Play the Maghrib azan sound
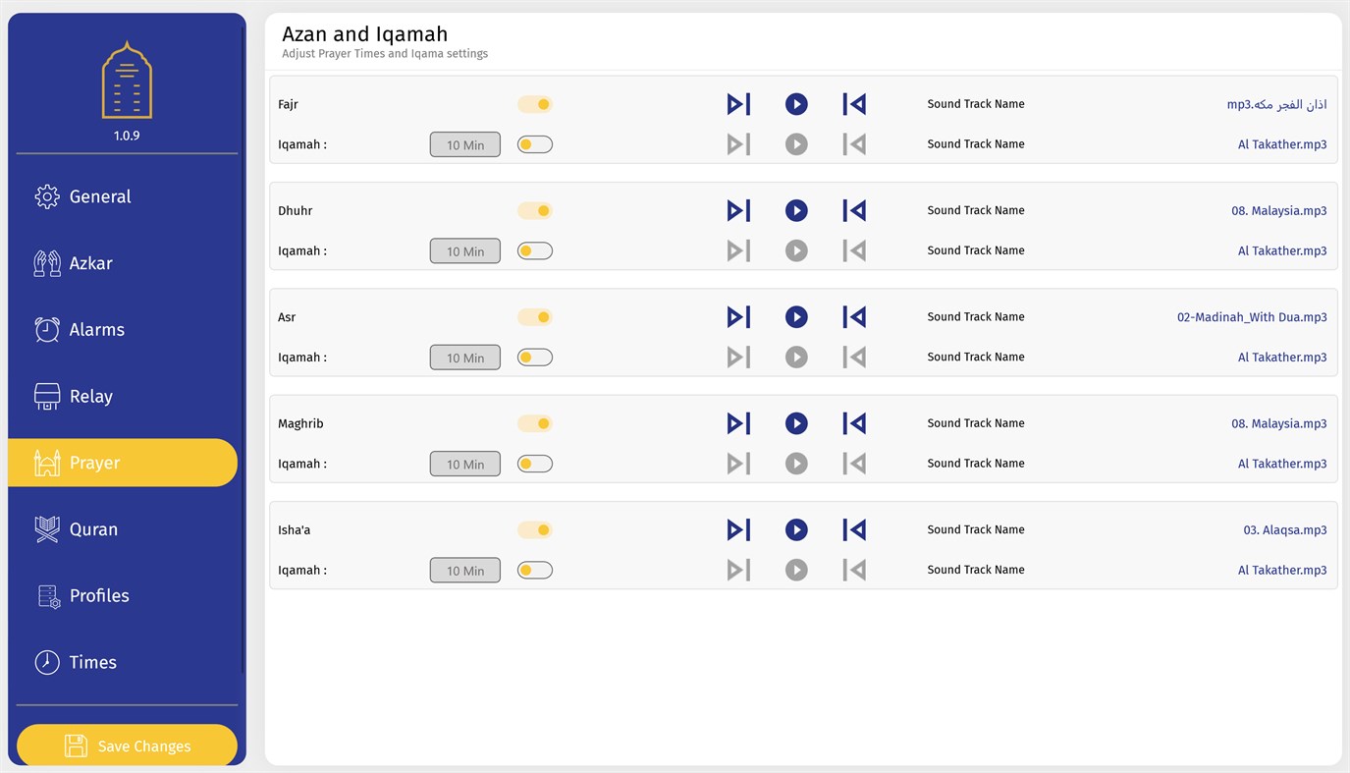The image size is (1350, 773). tap(796, 423)
